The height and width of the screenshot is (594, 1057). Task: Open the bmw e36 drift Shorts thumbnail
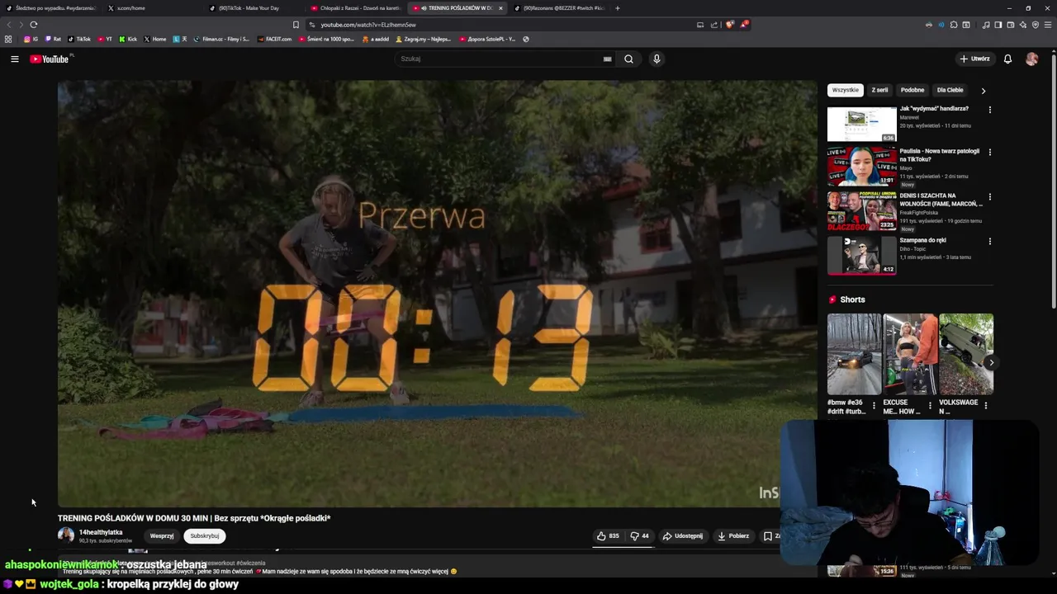[x=854, y=354]
